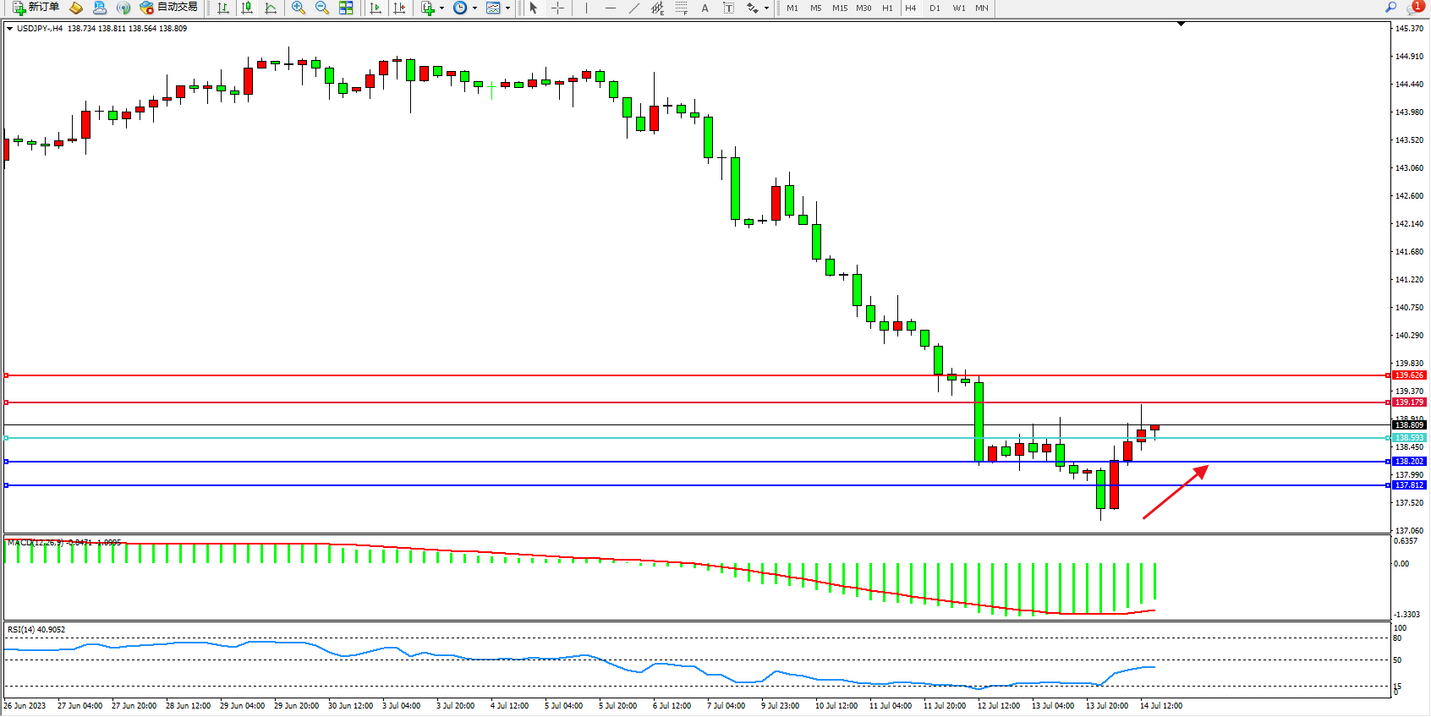Open the chart templates dropdown arrow
This screenshot has width=1431, height=717.
507,8
